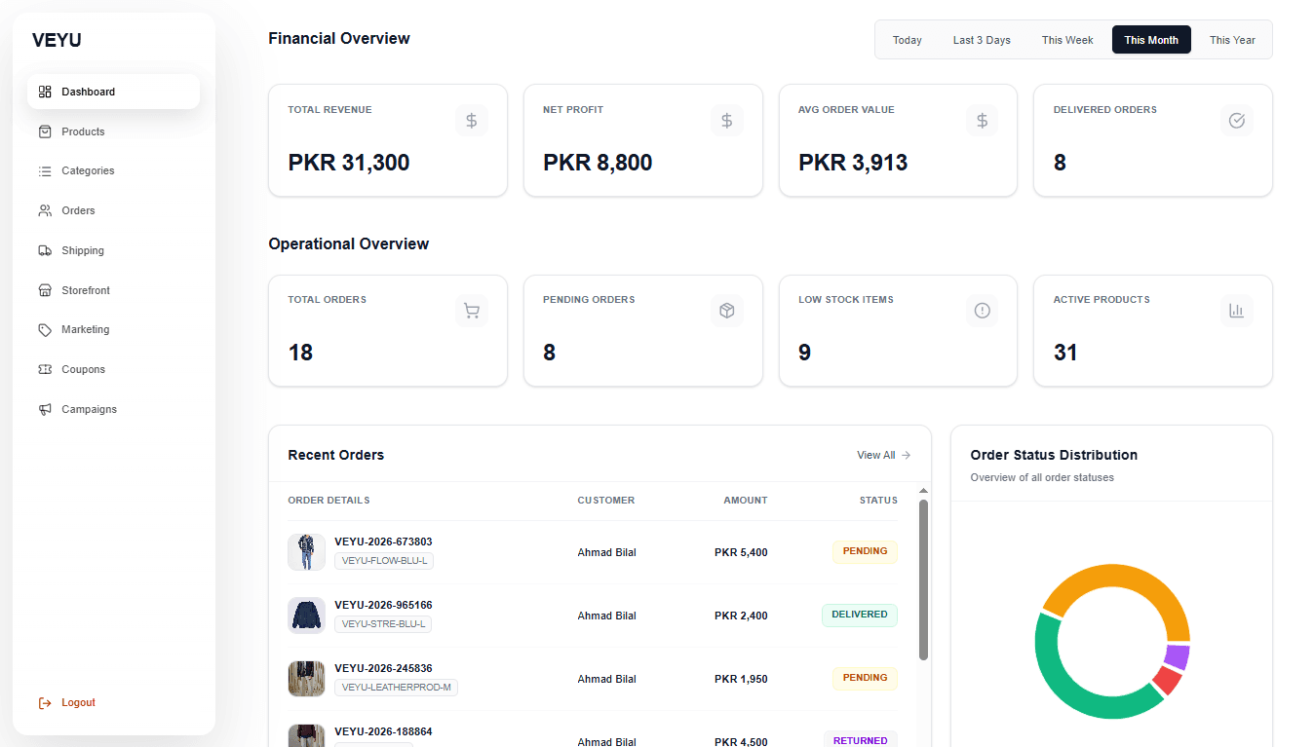Viewport: 1314px width, 747px height.
Task: Open View All recent orders
Action: point(883,455)
